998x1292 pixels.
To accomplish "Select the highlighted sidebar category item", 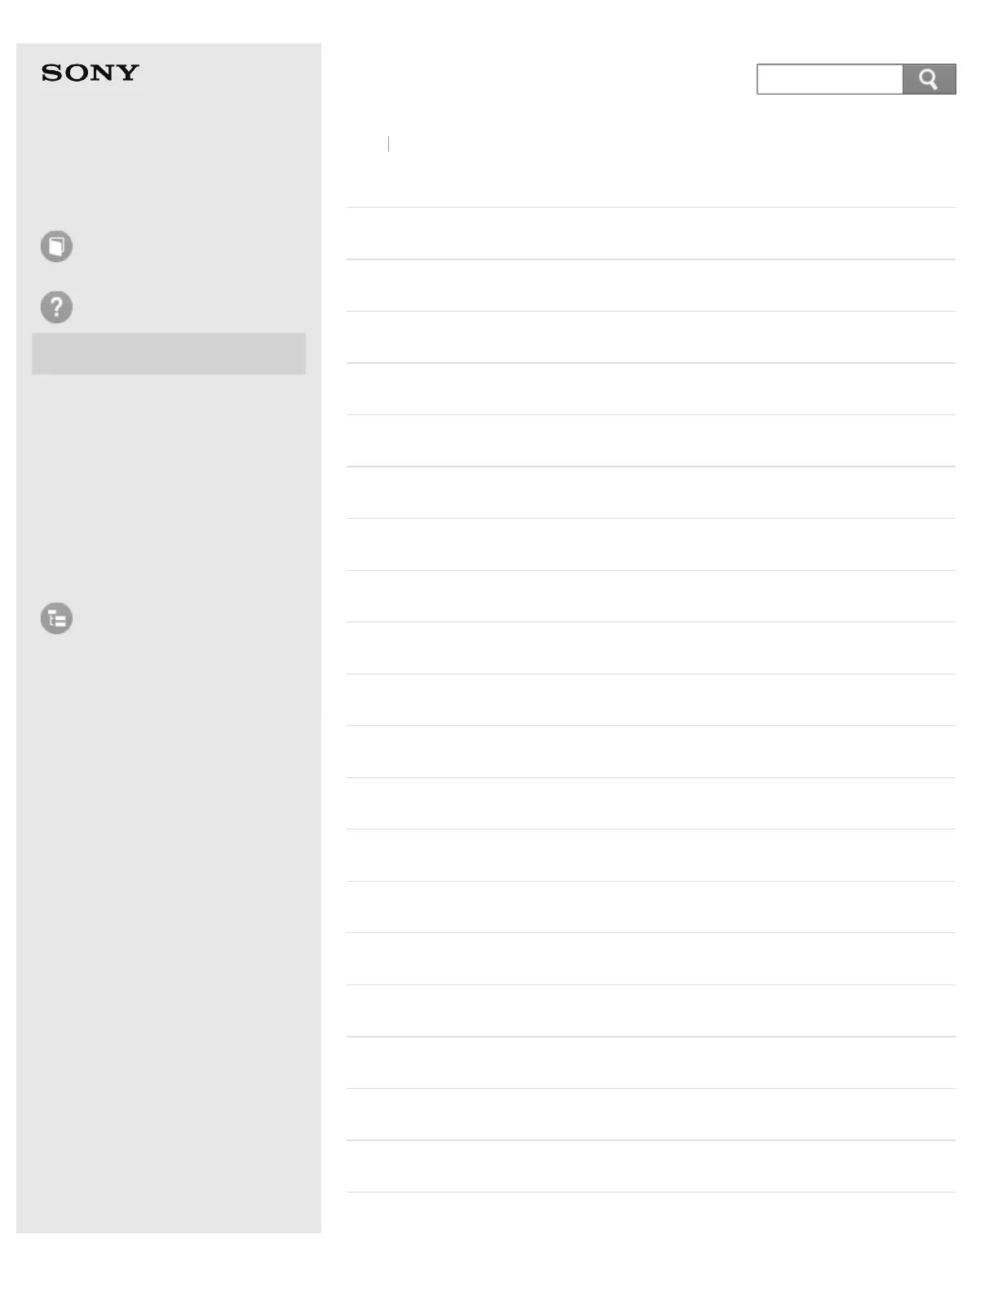I will [169, 353].
